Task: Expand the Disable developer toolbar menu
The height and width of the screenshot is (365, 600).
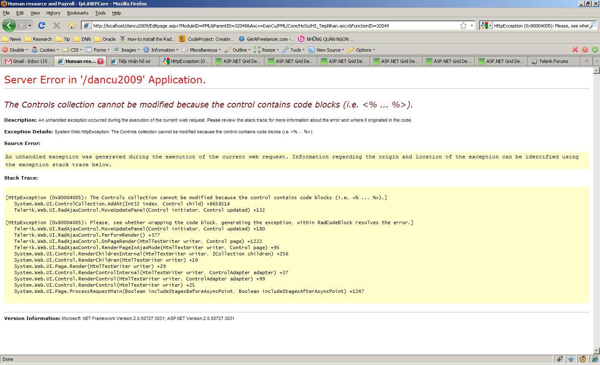Action: (15, 50)
